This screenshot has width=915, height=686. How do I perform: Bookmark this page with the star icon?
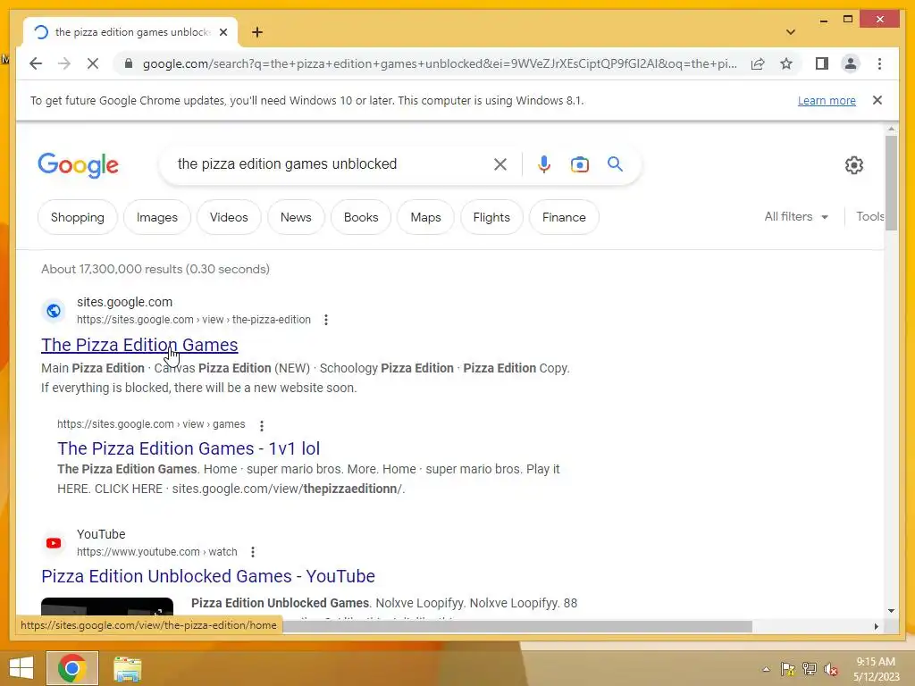tap(786, 63)
